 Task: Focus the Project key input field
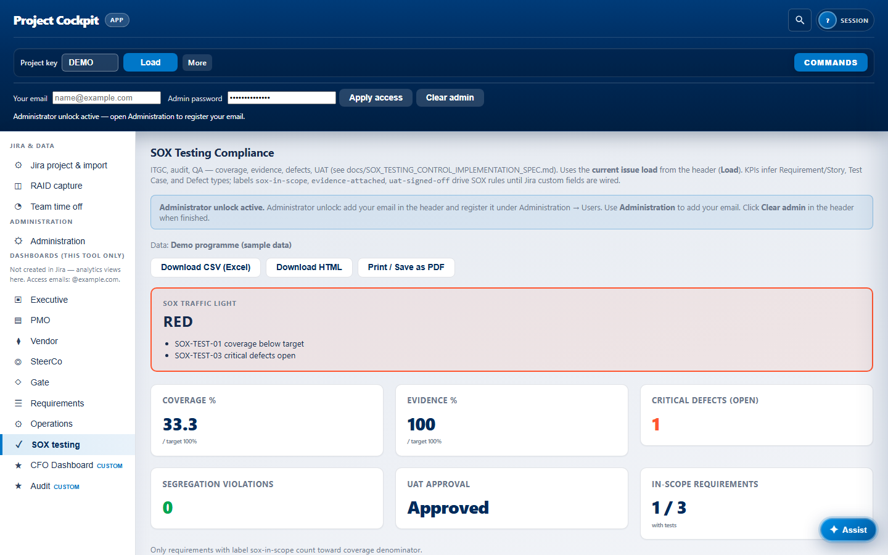click(90, 62)
